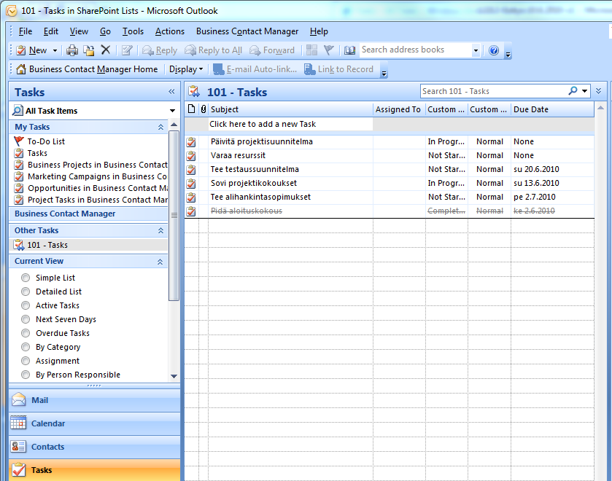612x481 pixels.
Task: Click the To-Do List red flag icon
Action: (x=19, y=141)
